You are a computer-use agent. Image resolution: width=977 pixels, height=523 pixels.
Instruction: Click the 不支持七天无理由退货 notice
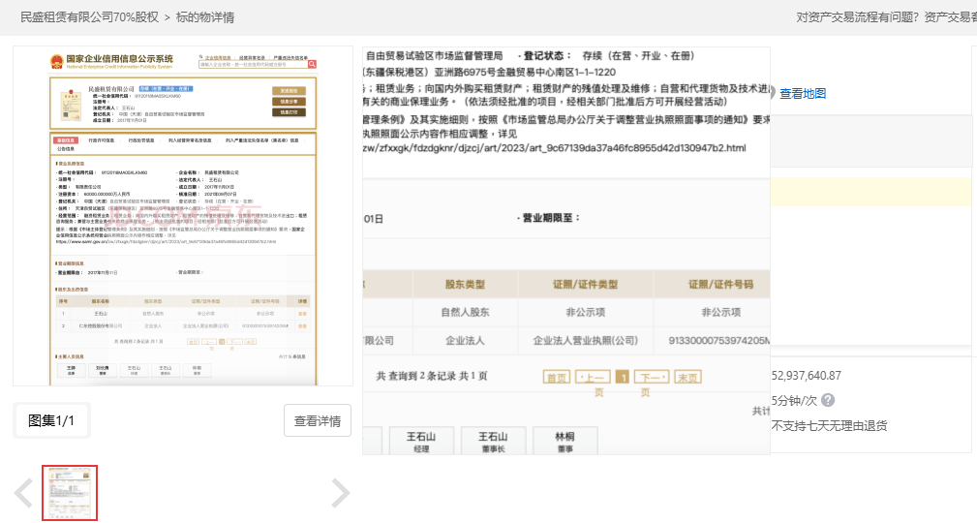pos(829,426)
